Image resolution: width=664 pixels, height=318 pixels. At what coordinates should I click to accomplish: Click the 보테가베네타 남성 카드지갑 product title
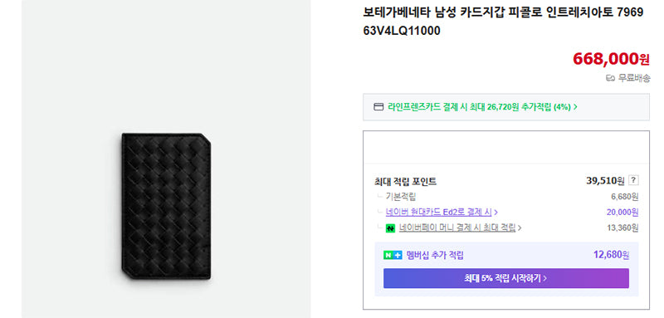click(503, 22)
